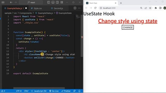Open the browser zoom magnifier icon
Image resolution: width=166 pixels, height=93 pixels.
tap(141, 8)
